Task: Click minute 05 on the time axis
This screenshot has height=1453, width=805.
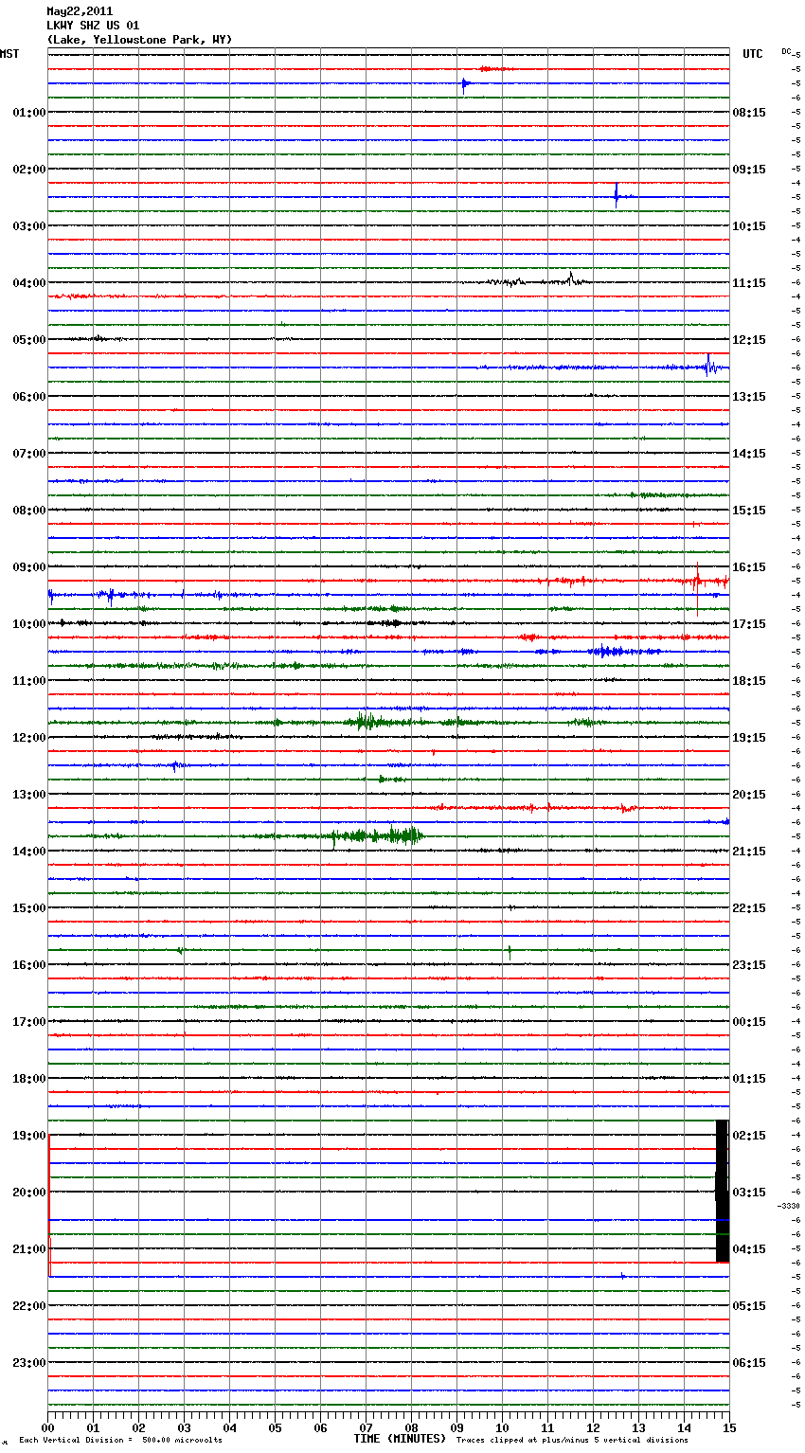Action: click(x=275, y=1426)
